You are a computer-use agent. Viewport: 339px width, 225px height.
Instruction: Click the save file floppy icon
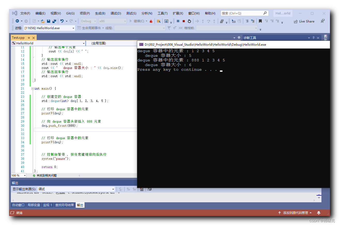pyautogui.click(x=48, y=21)
